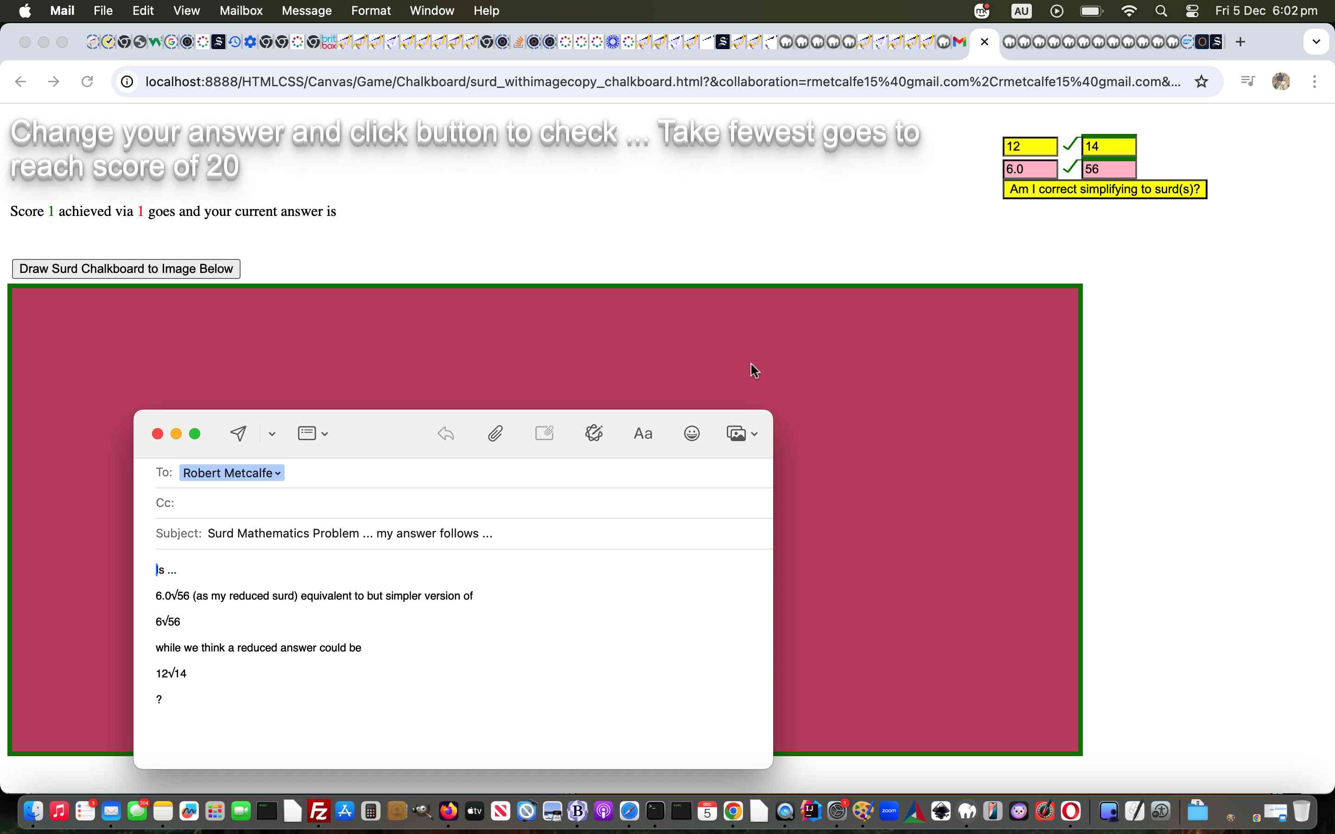Expand the chevron next to the Send button

271,433
